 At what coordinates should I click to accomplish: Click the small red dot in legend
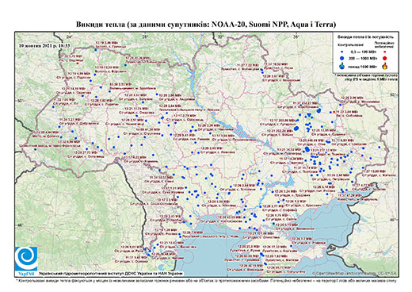pyautogui.click(x=384, y=52)
